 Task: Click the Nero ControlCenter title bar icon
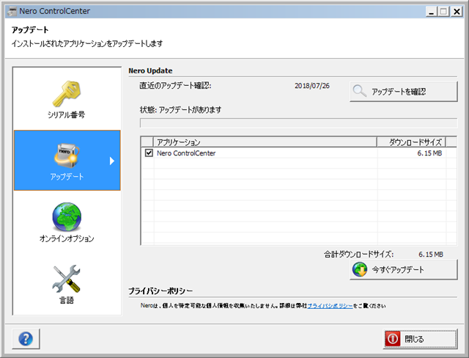pyautogui.click(x=12, y=12)
